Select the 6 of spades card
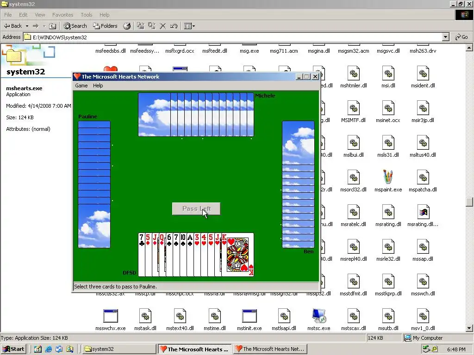 tap(169, 255)
